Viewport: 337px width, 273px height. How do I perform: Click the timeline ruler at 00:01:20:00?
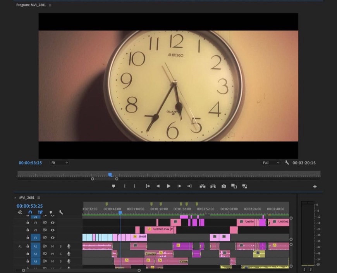[x=159, y=209]
